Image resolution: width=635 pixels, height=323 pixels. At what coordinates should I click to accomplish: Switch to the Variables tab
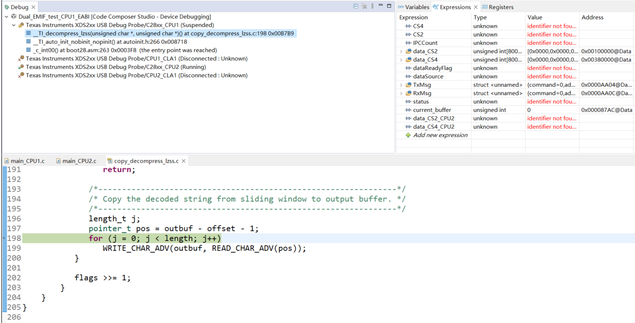pos(413,7)
